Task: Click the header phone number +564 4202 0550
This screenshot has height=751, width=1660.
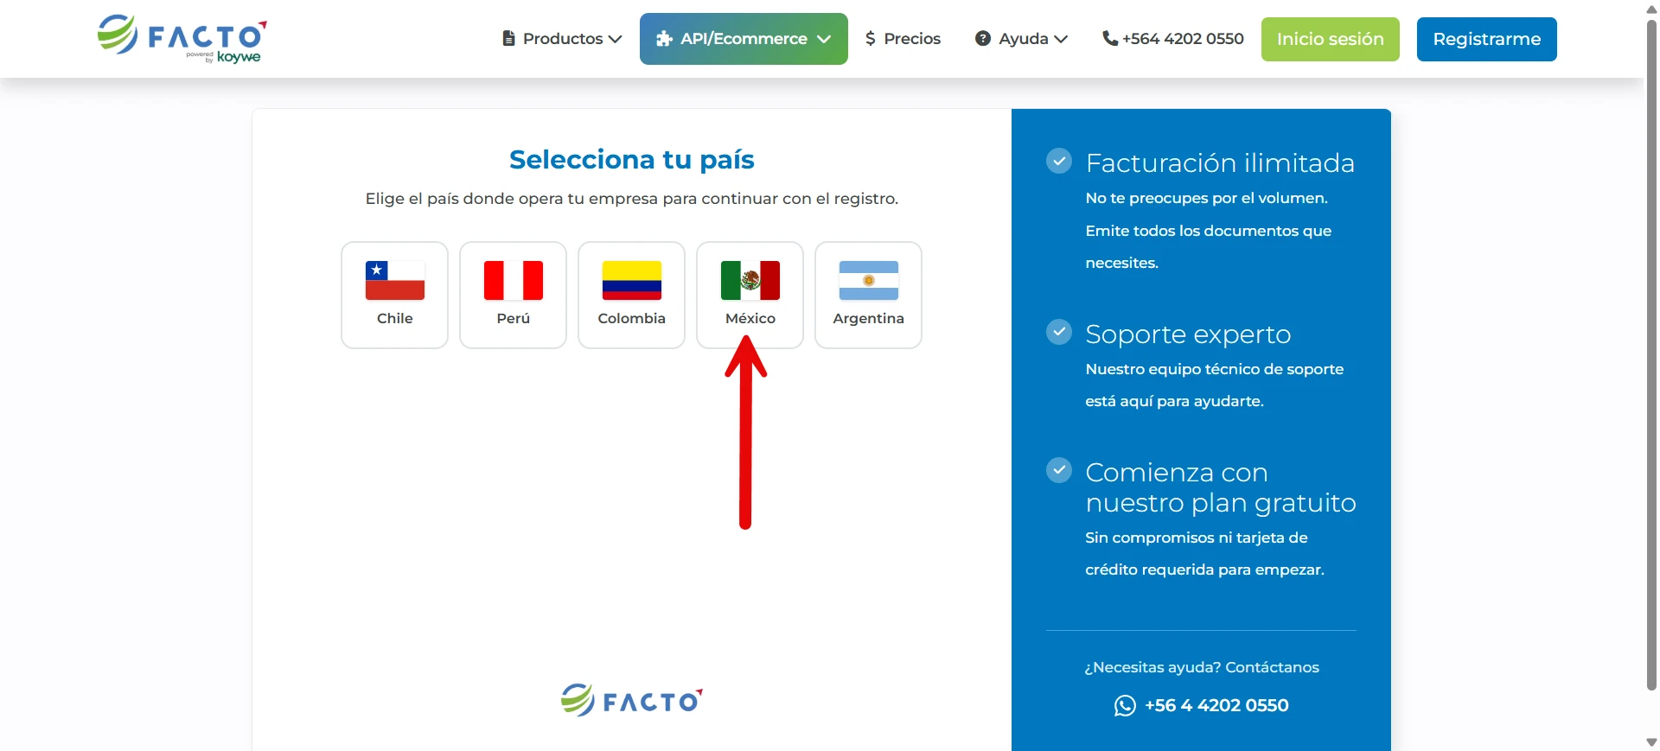Action: (1183, 39)
